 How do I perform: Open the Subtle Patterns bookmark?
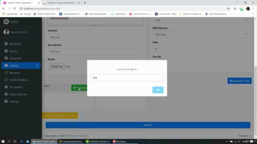71,14
